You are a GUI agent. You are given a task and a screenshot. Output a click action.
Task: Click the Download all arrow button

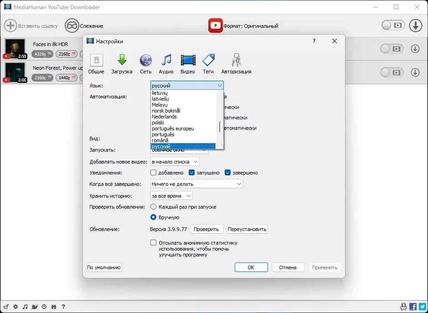point(415,26)
